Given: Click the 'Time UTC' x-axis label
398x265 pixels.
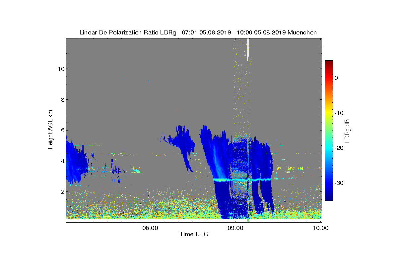Looking at the screenshot, I should [x=194, y=234].
